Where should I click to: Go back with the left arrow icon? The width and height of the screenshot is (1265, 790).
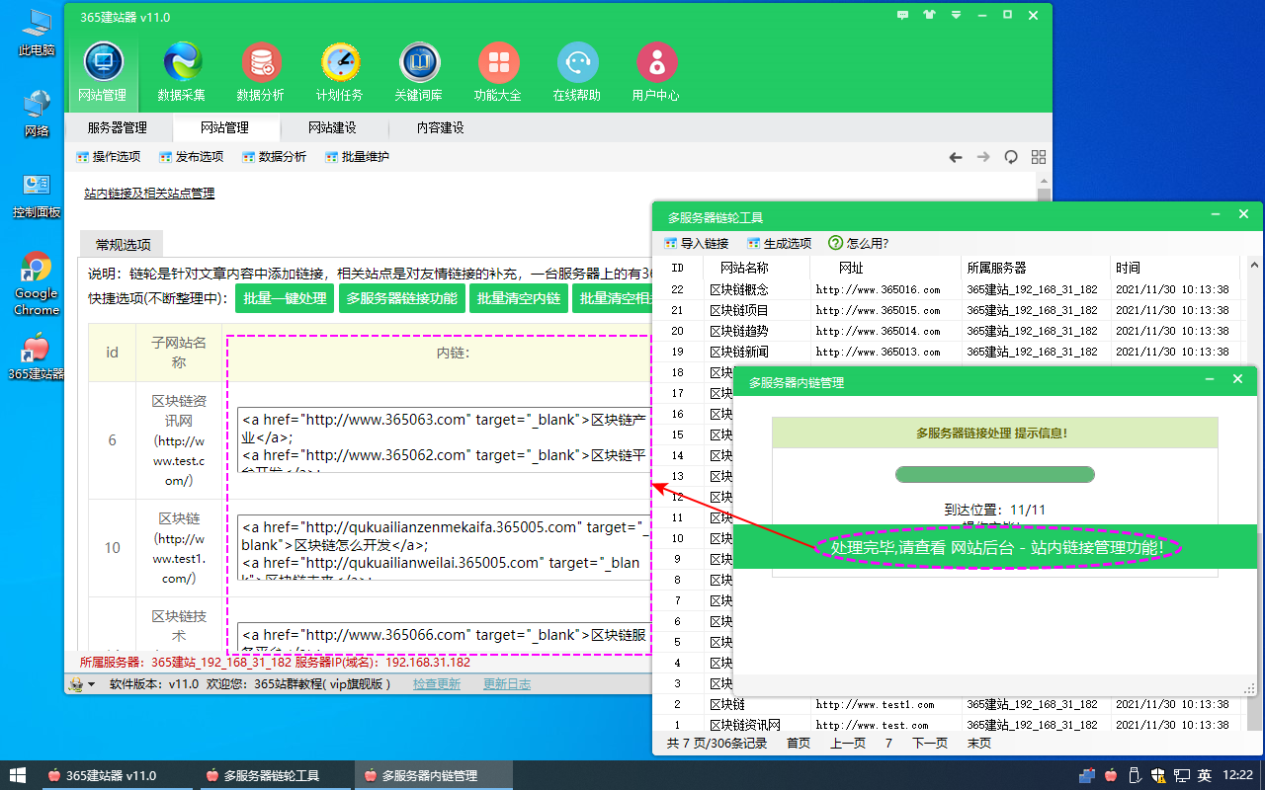956,157
